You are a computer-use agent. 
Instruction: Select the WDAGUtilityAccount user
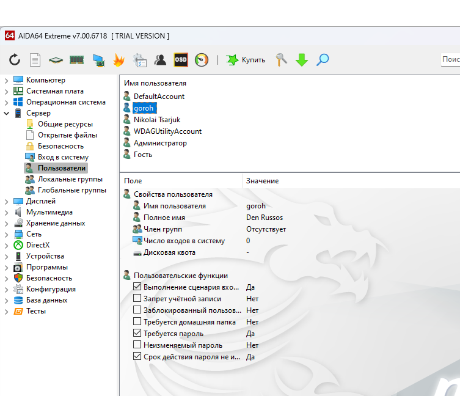(x=167, y=131)
